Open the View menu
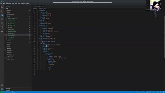Viewport: 165px width, 93px height. [x=13, y=4]
